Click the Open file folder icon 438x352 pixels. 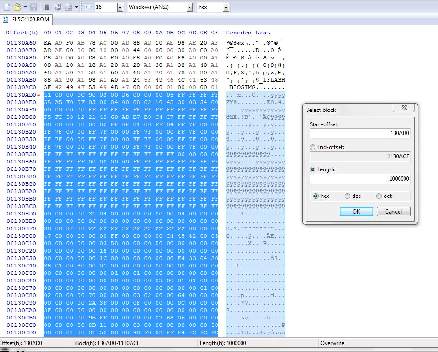(x=18, y=7)
